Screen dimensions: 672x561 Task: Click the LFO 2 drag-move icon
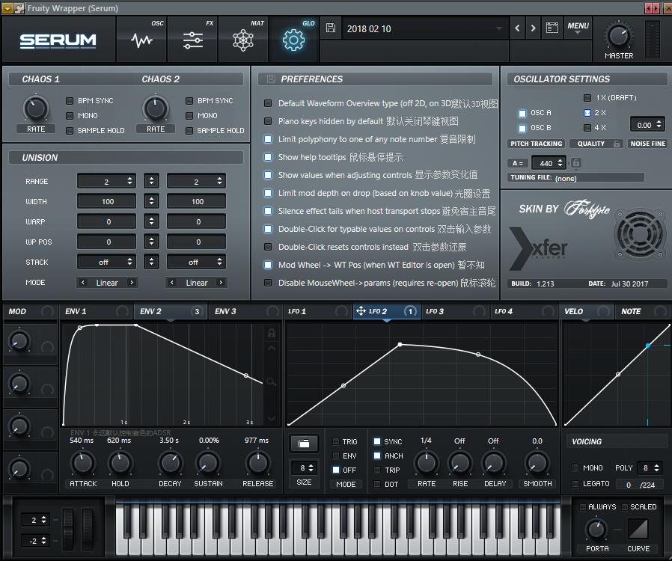361,311
